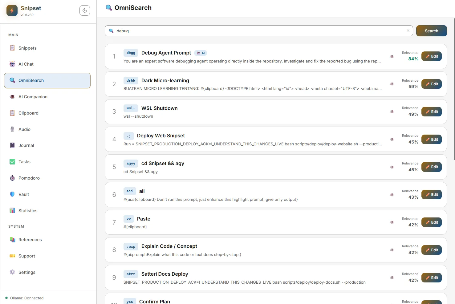Go to AI Companion in the sidebar
This screenshot has width=455, height=304.
pyautogui.click(x=47, y=97)
